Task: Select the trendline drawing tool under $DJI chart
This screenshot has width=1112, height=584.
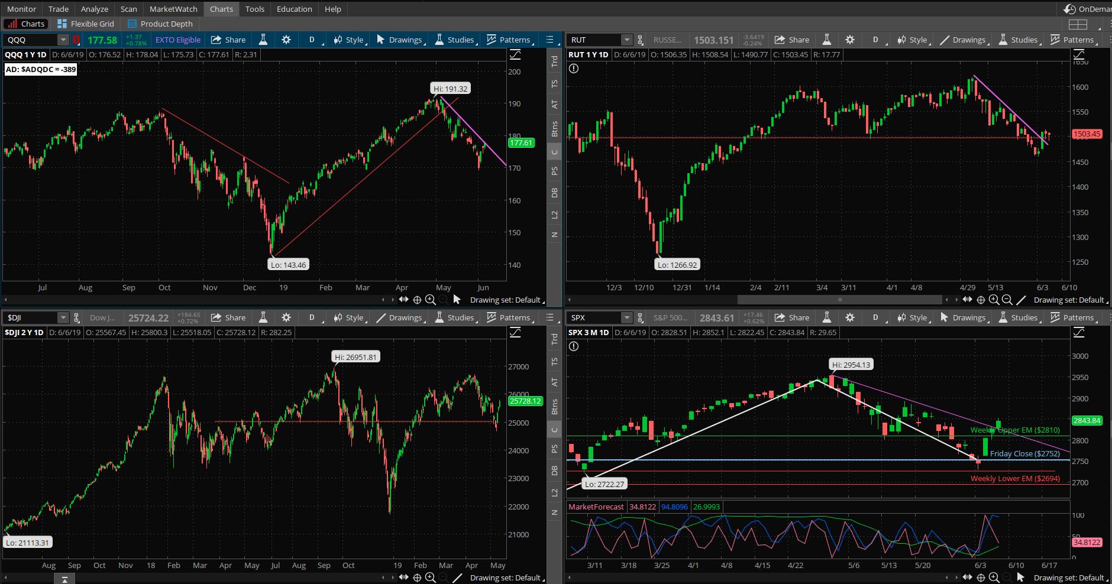Action: coord(457,577)
